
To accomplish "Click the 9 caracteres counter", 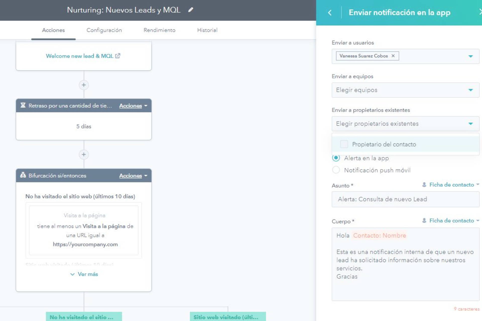I will click(x=466, y=309).
